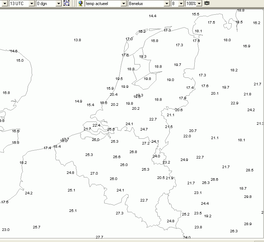The image size is (264, 242).
Task: Click the leftmost partially hidden dropdown arrow
Action: point(5,4)
